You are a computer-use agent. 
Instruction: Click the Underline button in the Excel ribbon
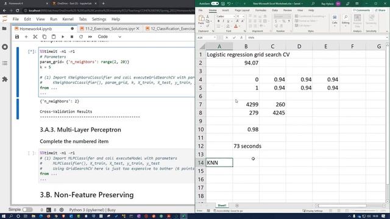point(228,21)
